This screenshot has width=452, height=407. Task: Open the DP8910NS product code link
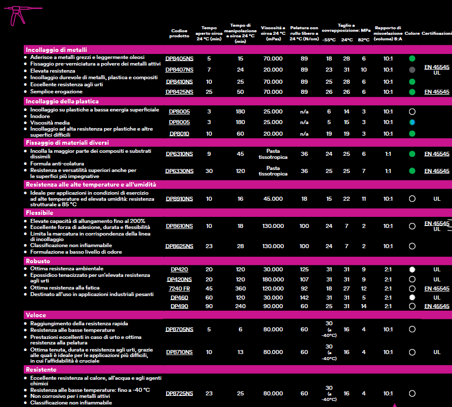click(179, 199)
